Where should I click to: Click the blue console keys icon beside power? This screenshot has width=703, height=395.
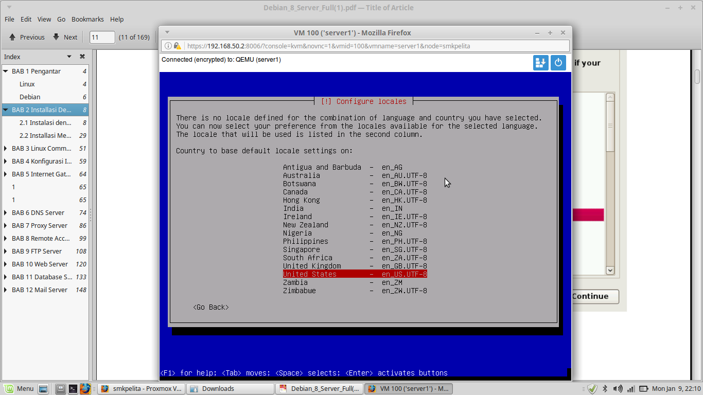(541, 63)
